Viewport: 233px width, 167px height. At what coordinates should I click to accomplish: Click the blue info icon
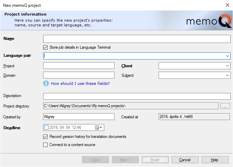click(x=46, y=83)
